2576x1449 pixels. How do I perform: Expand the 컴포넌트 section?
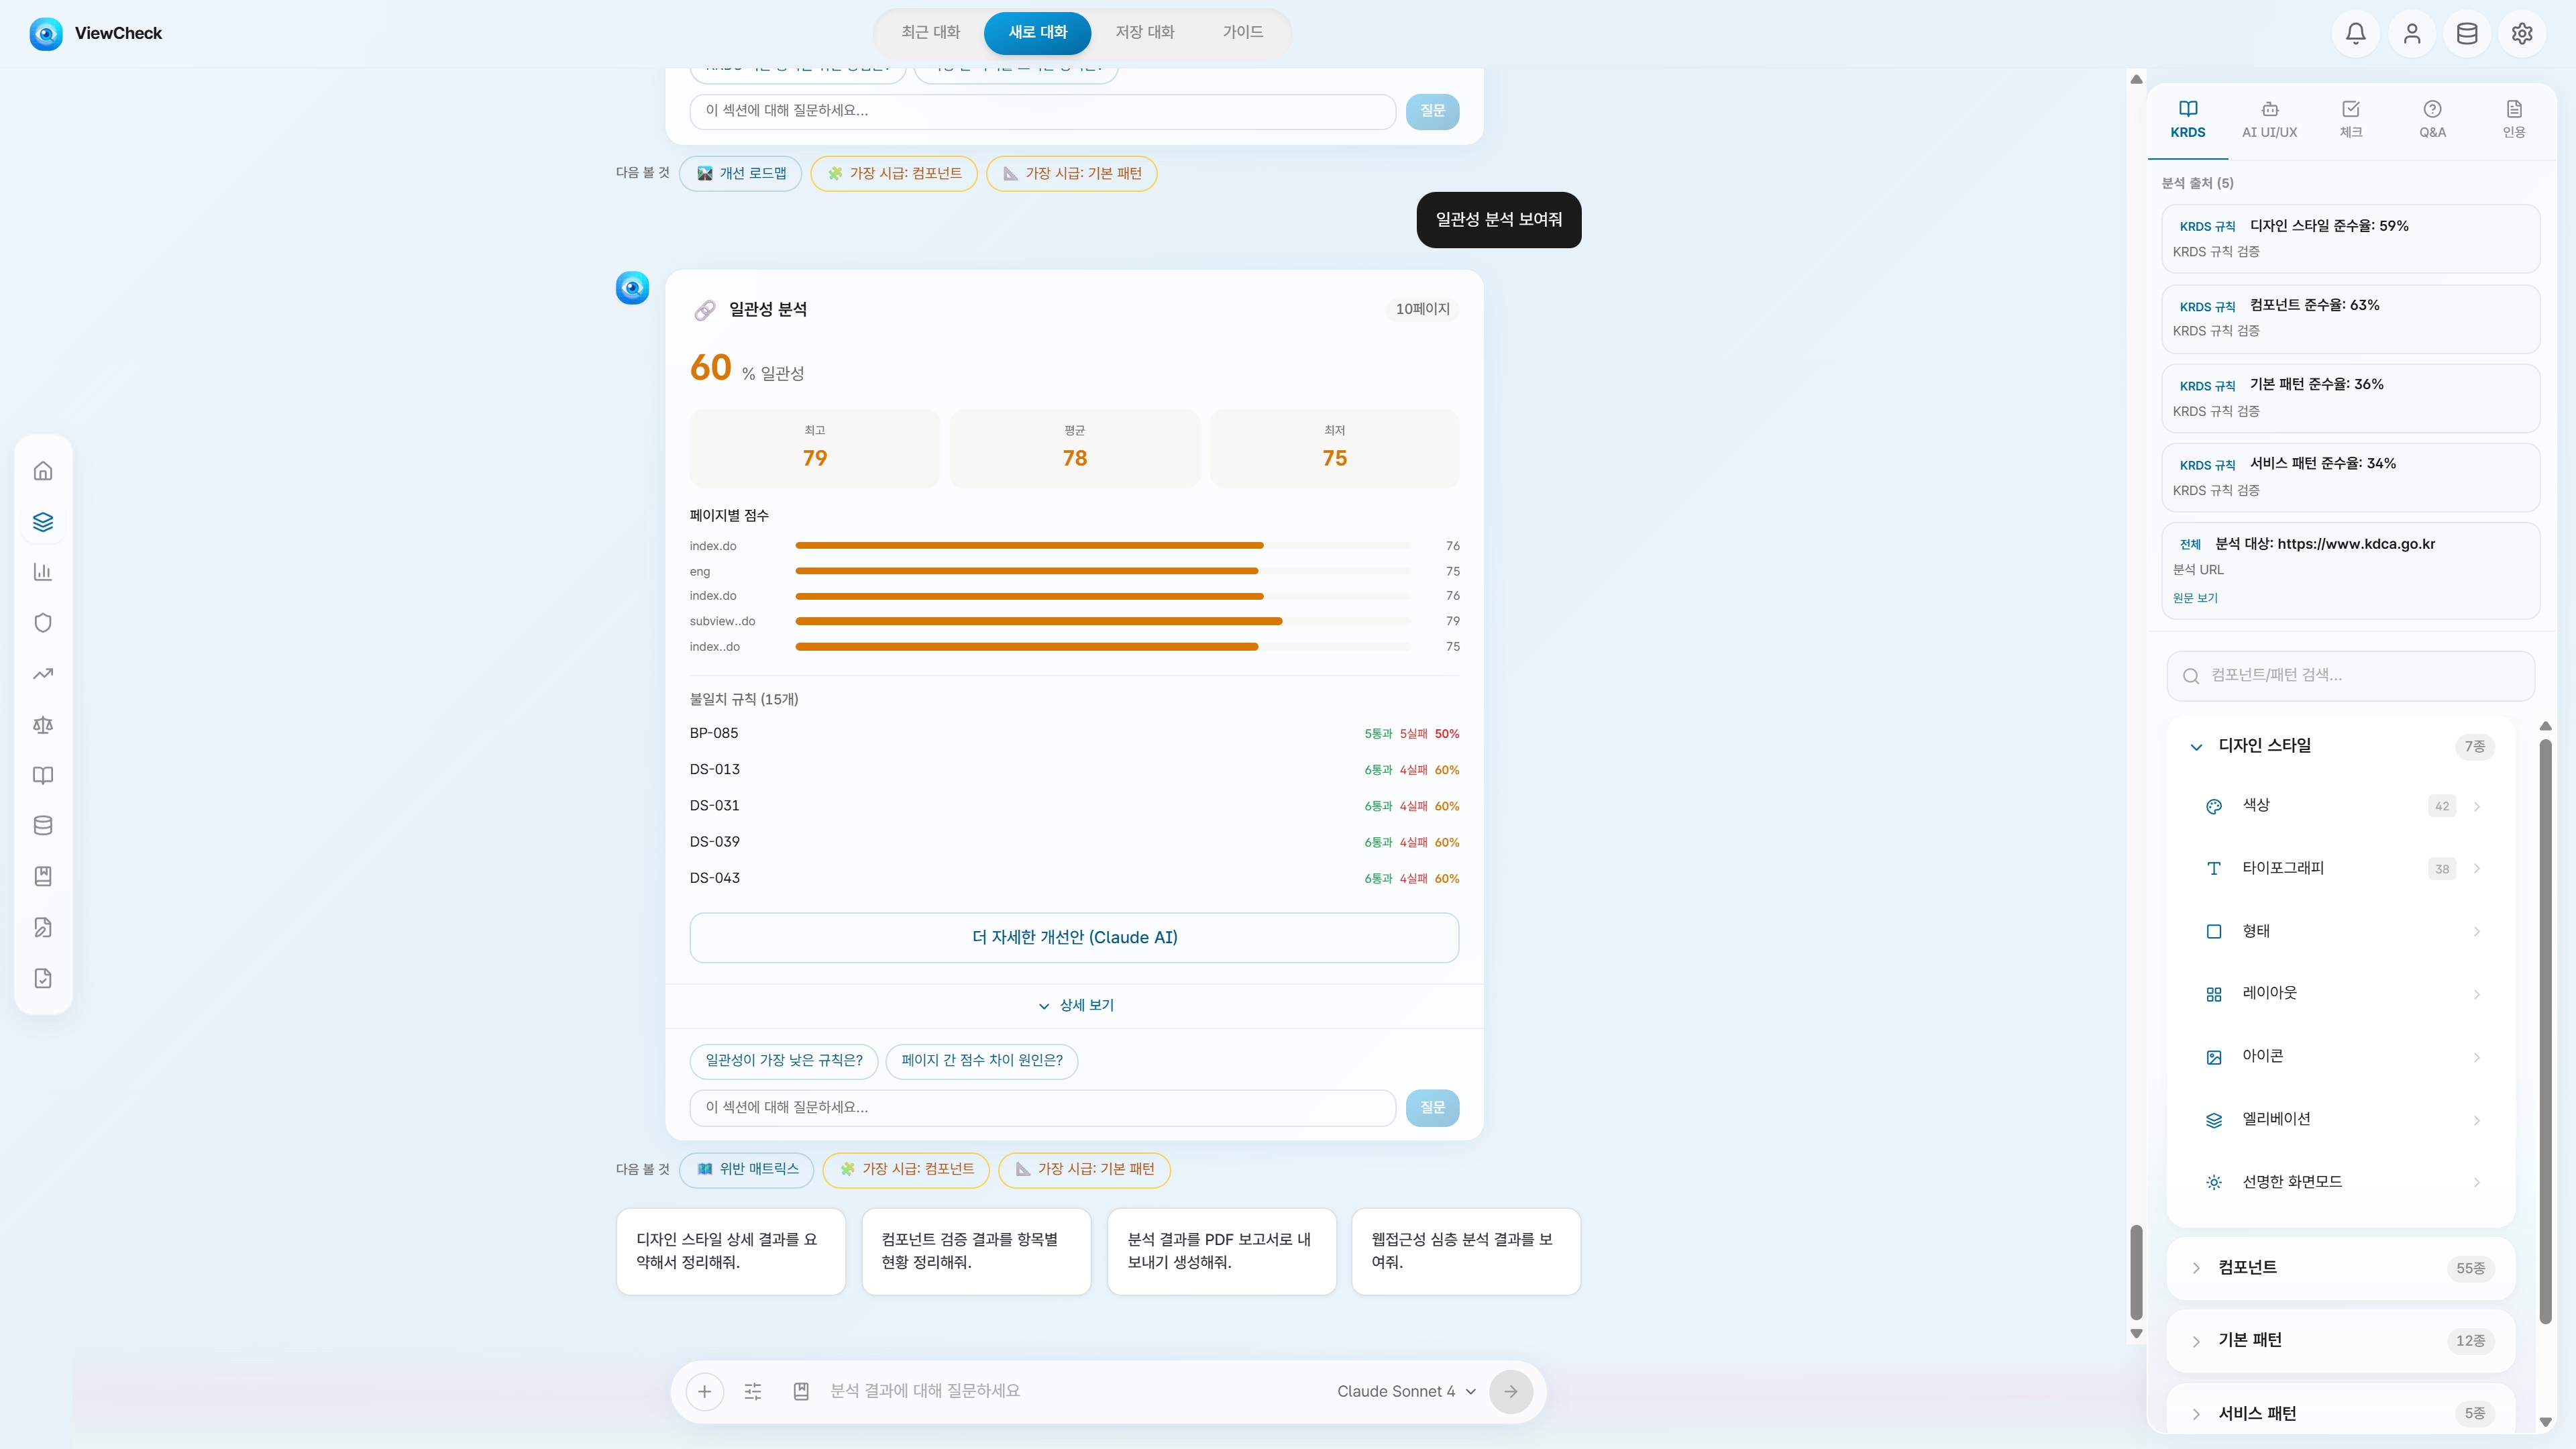(2341, 1268)
